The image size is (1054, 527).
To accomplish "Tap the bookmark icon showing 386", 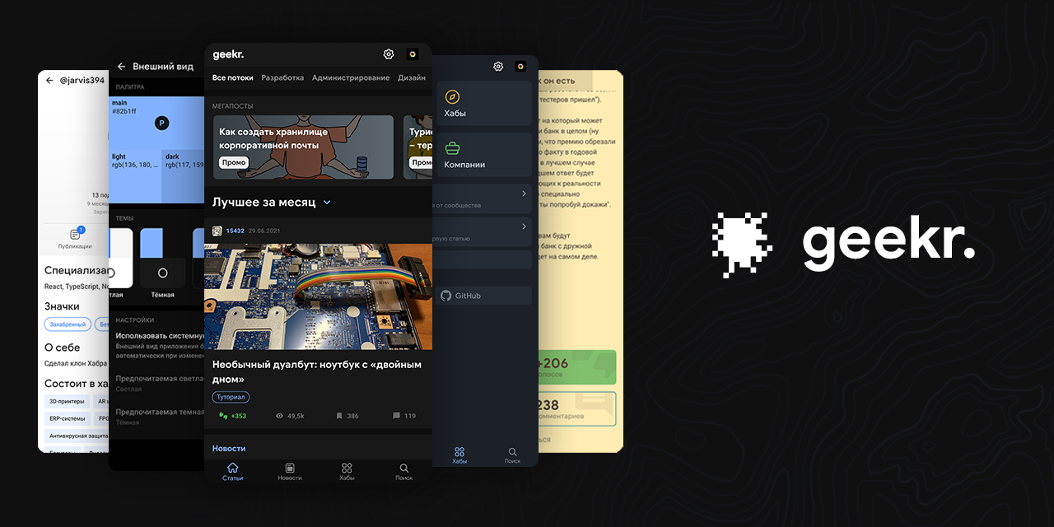I will pyautogui.click(x=339, y=416).
